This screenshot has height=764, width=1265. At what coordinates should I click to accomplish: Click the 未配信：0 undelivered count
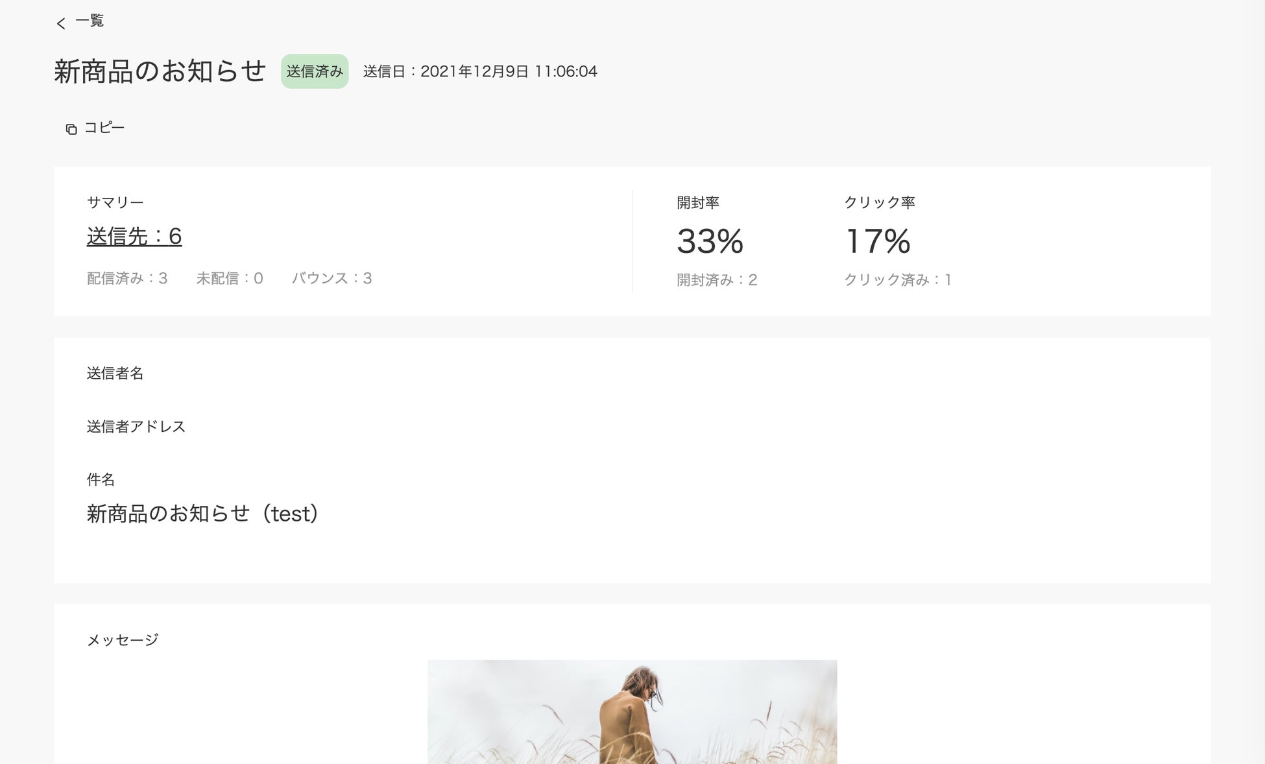point(230,278)
